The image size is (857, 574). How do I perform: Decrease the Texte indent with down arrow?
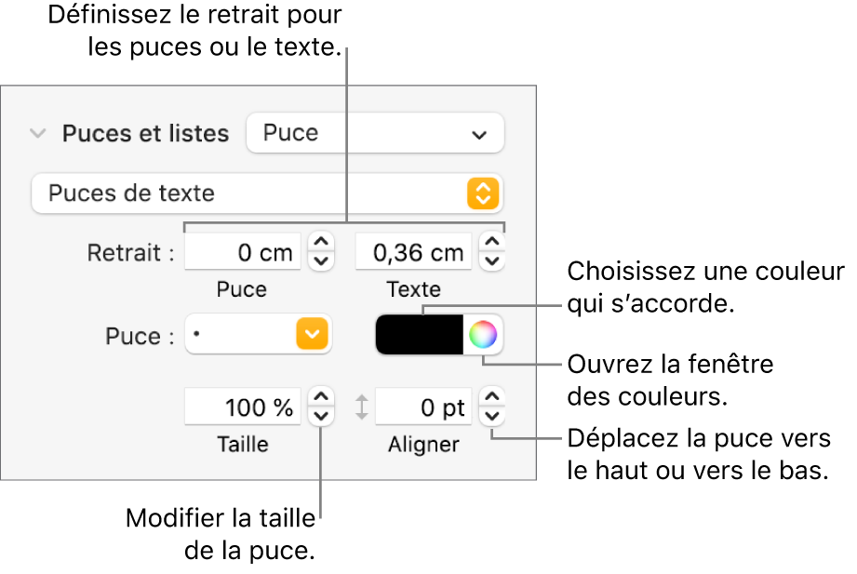click(491, 261)
